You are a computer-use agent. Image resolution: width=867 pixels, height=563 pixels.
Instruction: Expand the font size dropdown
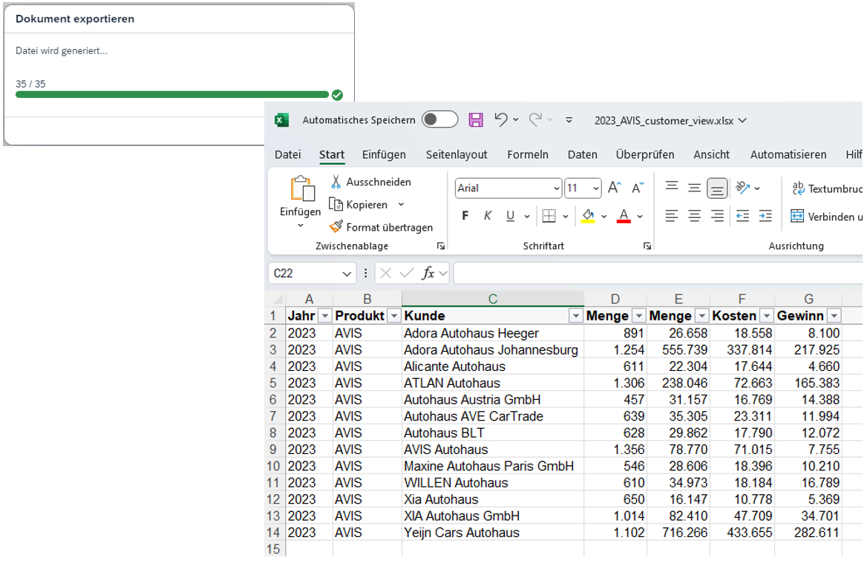595,188
